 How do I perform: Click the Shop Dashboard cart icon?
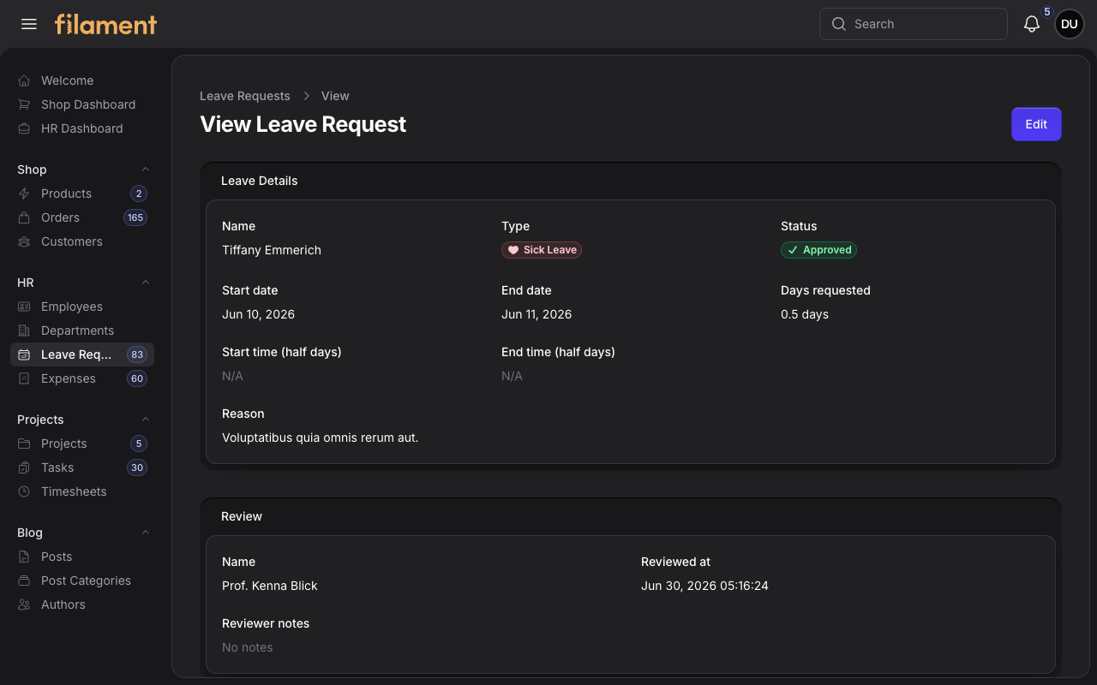point(24,104)
